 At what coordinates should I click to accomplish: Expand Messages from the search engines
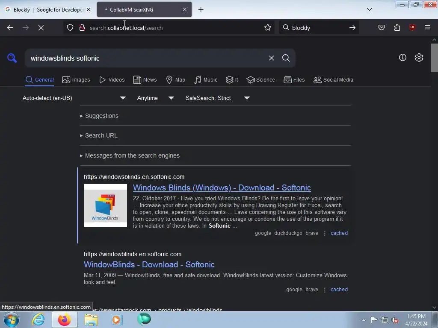130,155
